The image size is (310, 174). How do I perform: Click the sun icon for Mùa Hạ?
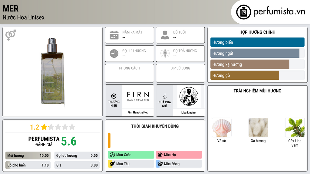pos(160,155)
